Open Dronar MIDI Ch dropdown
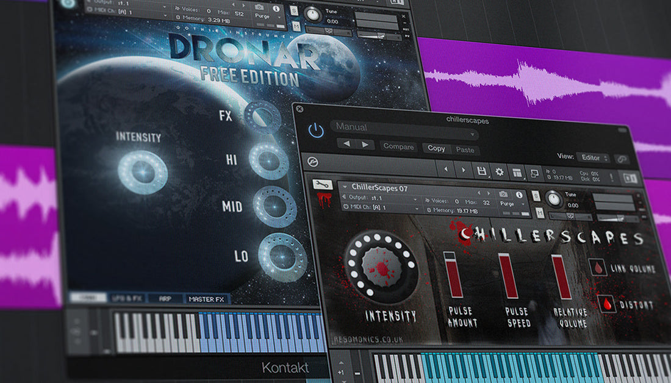This screenshot has width=671, height=383. click(126, 12)
